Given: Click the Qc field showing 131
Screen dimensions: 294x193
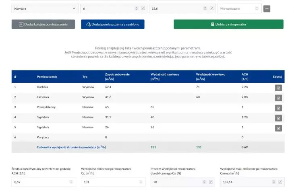Looking at the screenshot, I should tap(113, 182).
